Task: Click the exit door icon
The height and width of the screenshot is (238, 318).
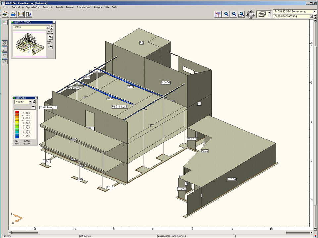Action: [x=29, y=14]
